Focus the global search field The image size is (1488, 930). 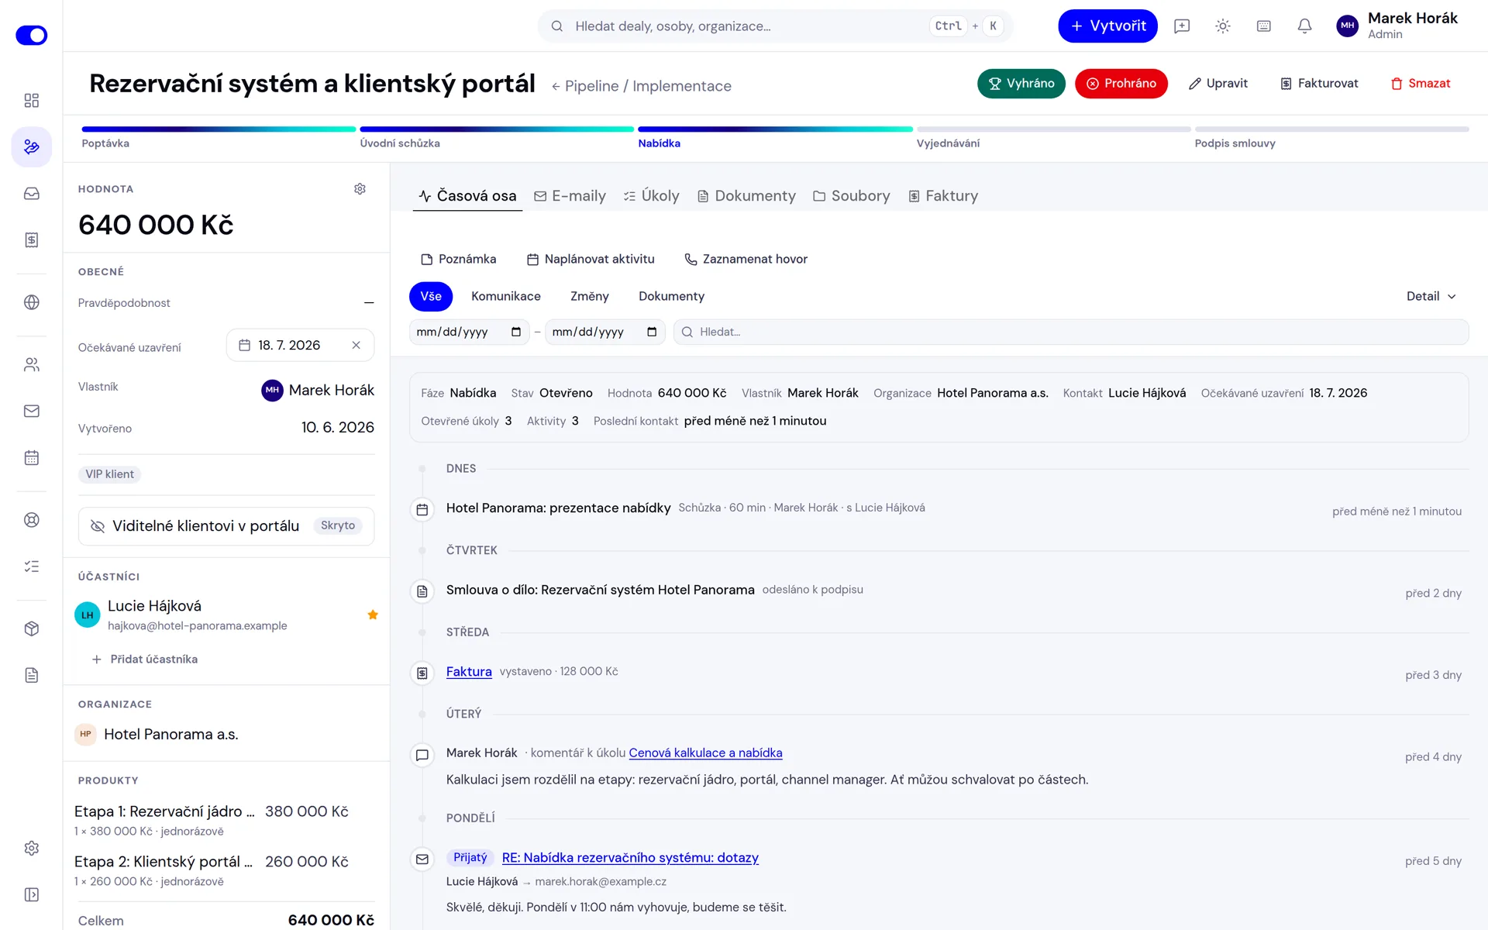(775, 26)
